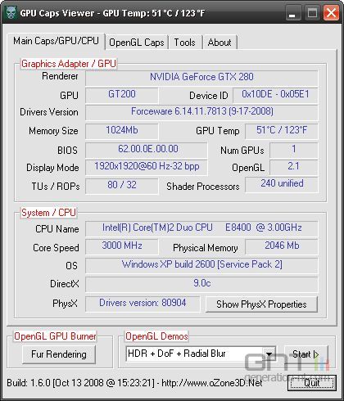Open the OpenGL Demos dropdown arrow
This screenshot has width=344, height=401.
269,354
